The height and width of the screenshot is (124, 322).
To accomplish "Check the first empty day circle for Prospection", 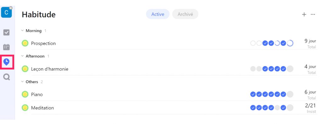I will point(253,43).
